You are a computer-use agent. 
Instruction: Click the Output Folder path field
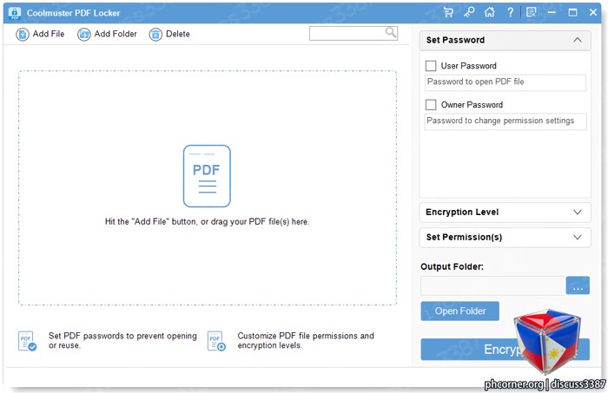492,285
